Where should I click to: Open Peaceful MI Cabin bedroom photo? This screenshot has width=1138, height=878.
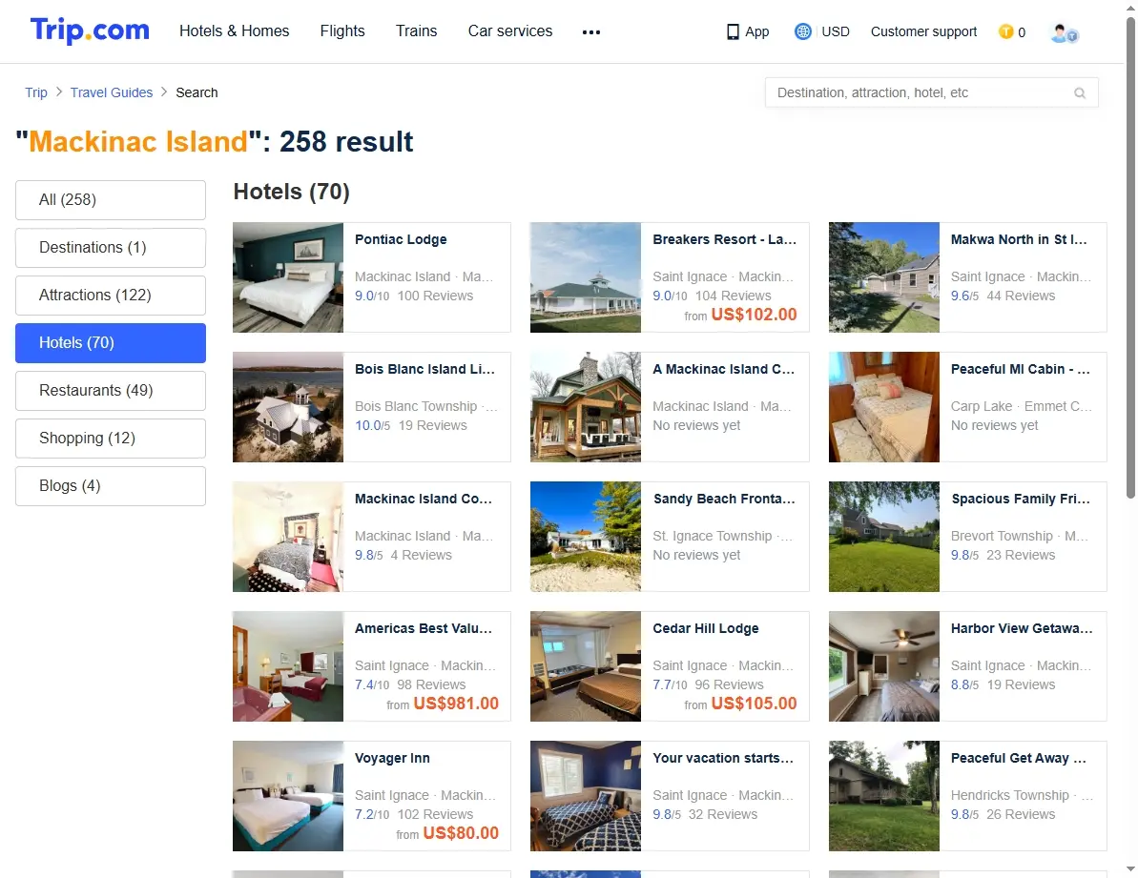click(x=884, y=407)
